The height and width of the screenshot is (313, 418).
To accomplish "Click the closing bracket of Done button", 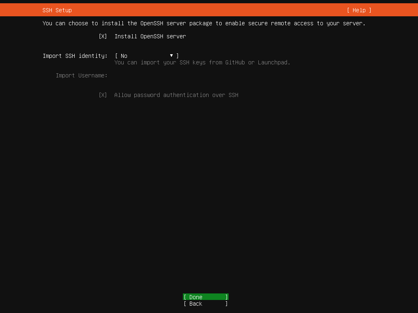I will (227, 297).
